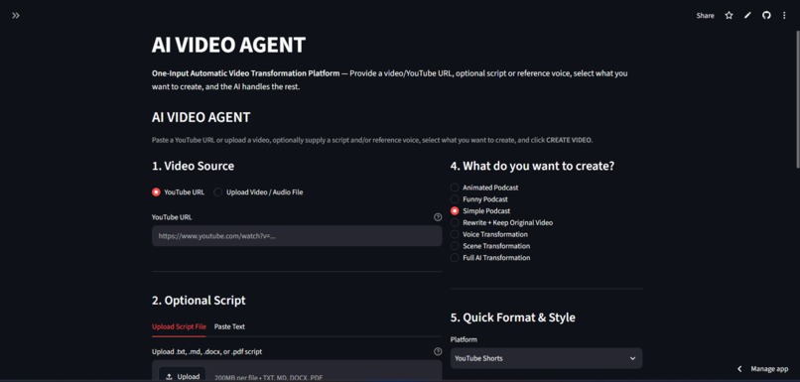
Task: Click the 'Platform' field label
Action: [x=464, y=339]
